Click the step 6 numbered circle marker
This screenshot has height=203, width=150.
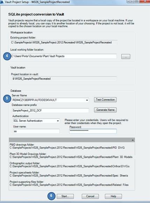[x=51, y=196]
